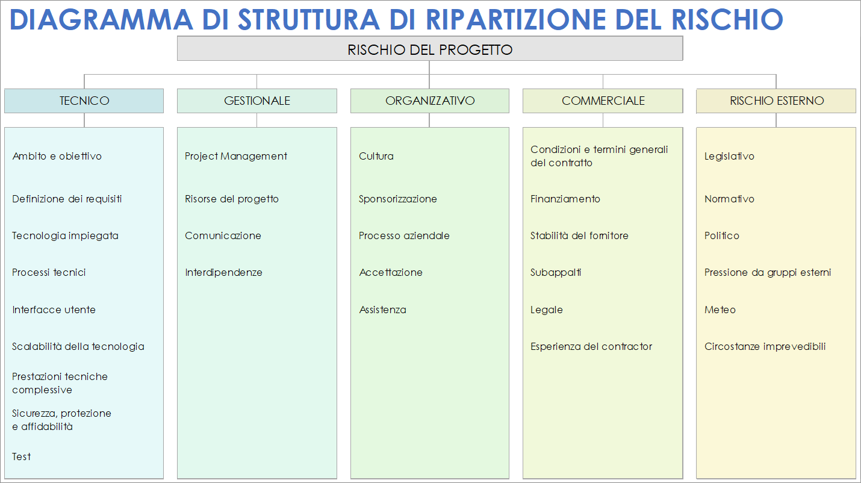Click 'Finanziamento' entry
The height and width of the screenshot is (483, 861).
[x=565, y=199]
